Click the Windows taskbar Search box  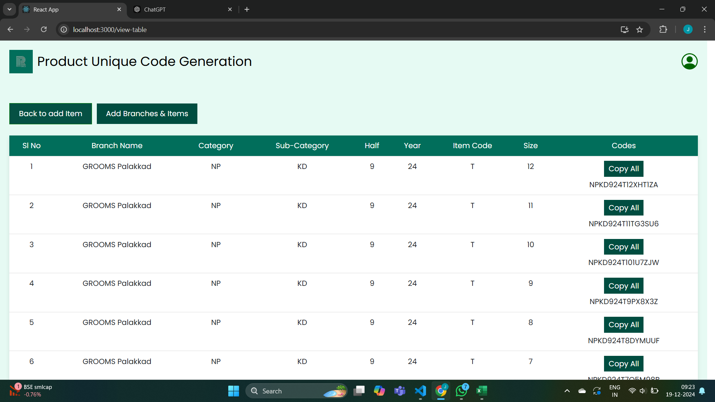(x=296, y=391)
